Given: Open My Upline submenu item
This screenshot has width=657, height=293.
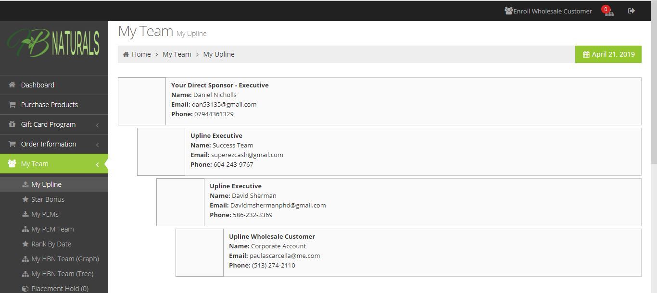Looking at the screenshot, I should click(54, 184).
